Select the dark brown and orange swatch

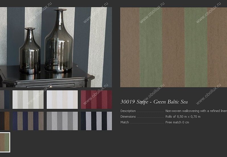pyautogui.click(x=5, y=121)
